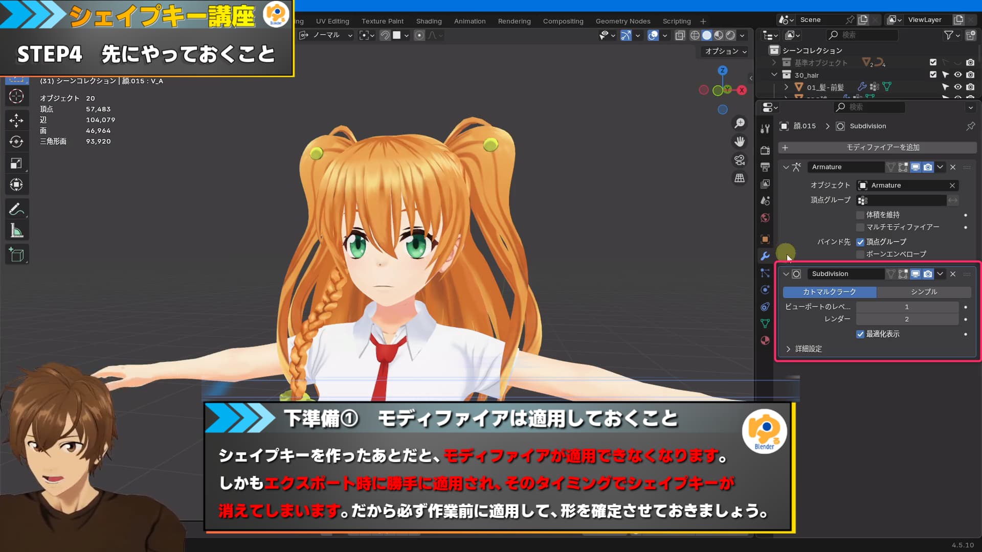Hide 01_髪-前髪 object in viewport
The image size is (982, 552).
tap(958, 87)
